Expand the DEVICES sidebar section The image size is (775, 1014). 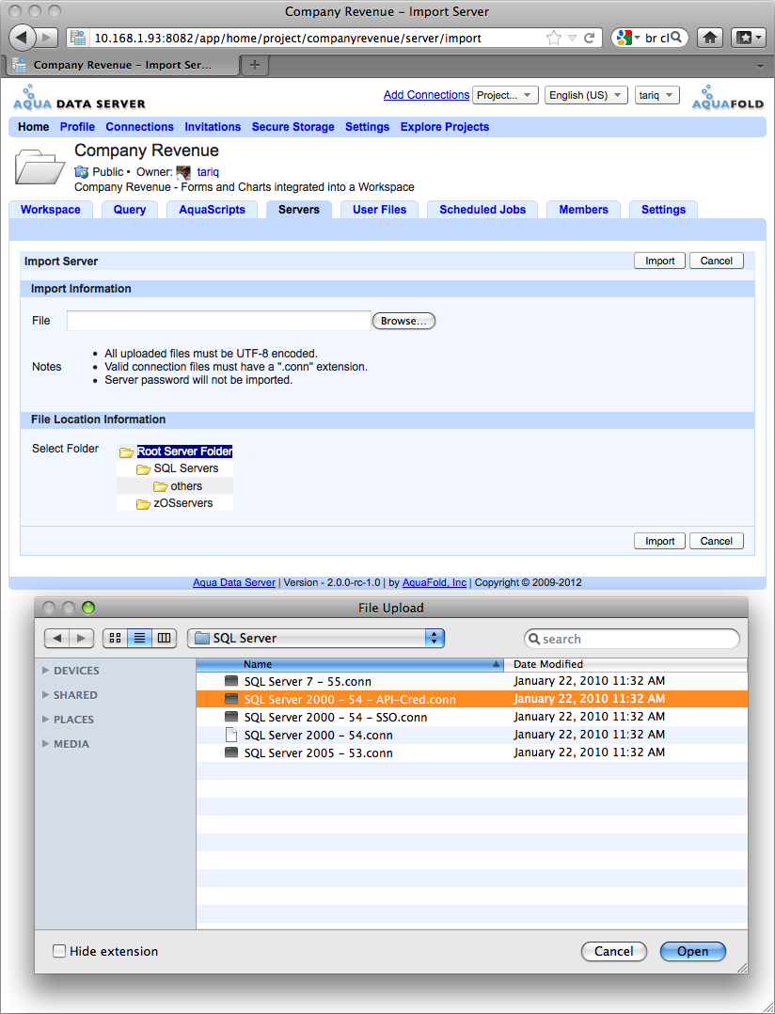46,671
